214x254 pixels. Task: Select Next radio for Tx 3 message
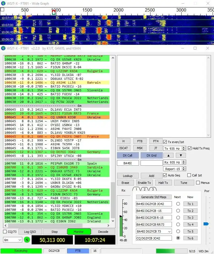point(178,218)
